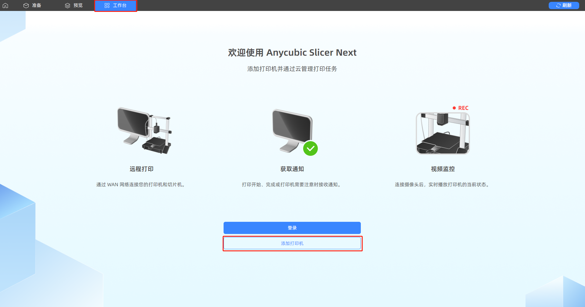Image resolution: width=585 pixels, height=307 pixels.
Task: Click the green checkmark notification icon
Action: click(x=310, y=148)
